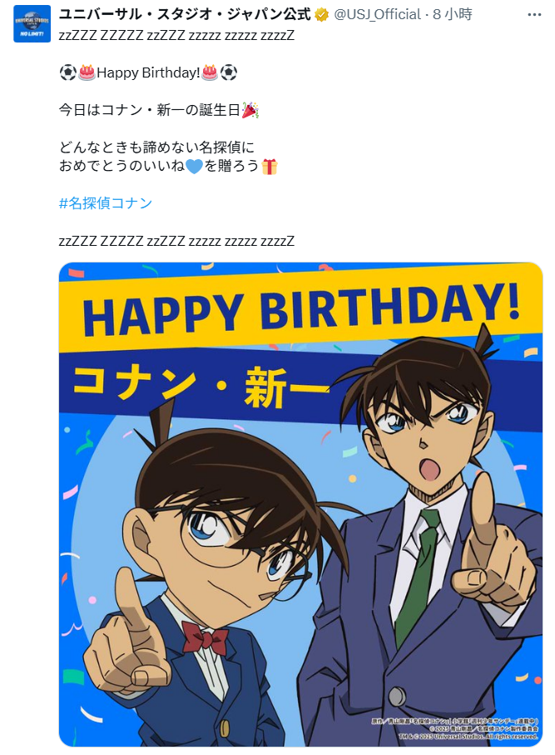Click the ユニバーサル・スタジオ・ジャパン公式 display name

pyautogui.click(x=185, y=14)
